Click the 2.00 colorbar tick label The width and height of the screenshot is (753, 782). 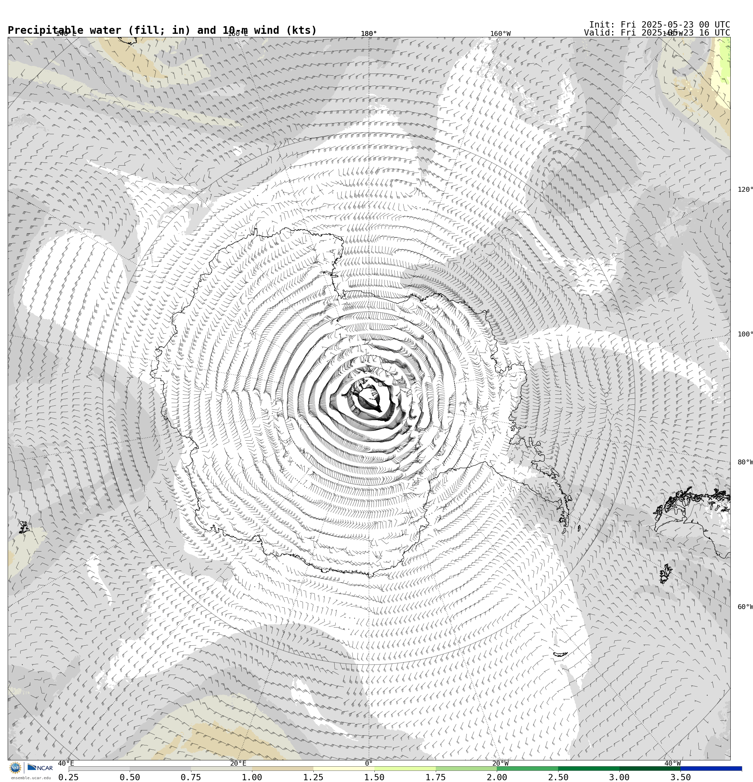coord(497,777)
